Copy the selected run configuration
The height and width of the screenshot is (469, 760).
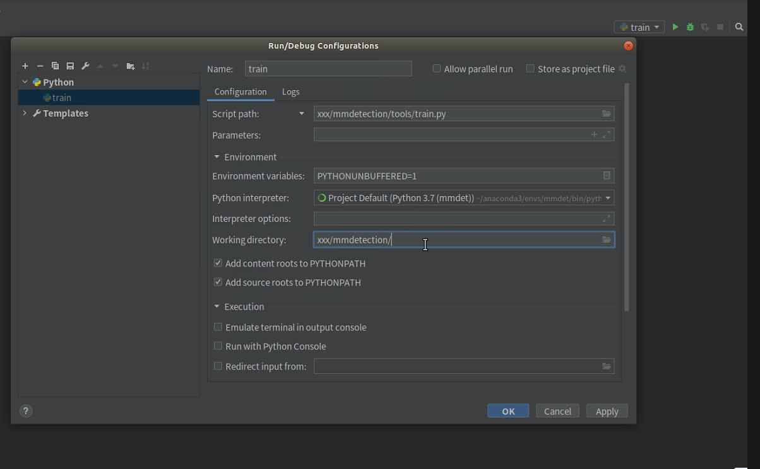55,66
